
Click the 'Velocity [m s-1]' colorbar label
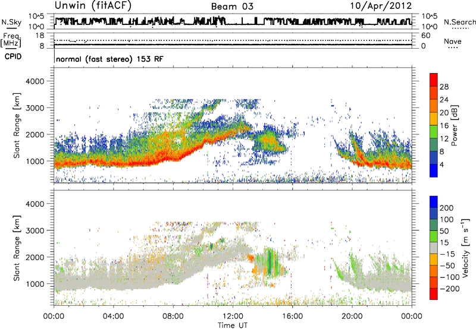465,248
